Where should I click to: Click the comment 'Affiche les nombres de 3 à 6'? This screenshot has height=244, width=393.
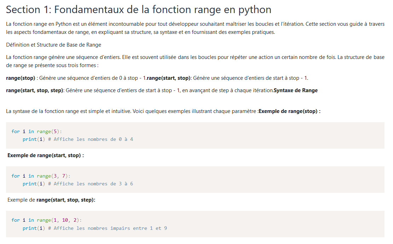(x=93, y=184)
